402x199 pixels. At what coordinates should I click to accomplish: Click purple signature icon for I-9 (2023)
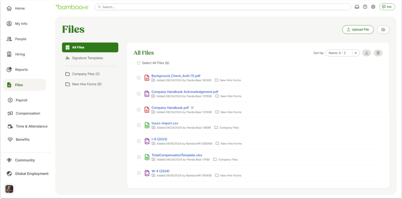tap(147, 141)
